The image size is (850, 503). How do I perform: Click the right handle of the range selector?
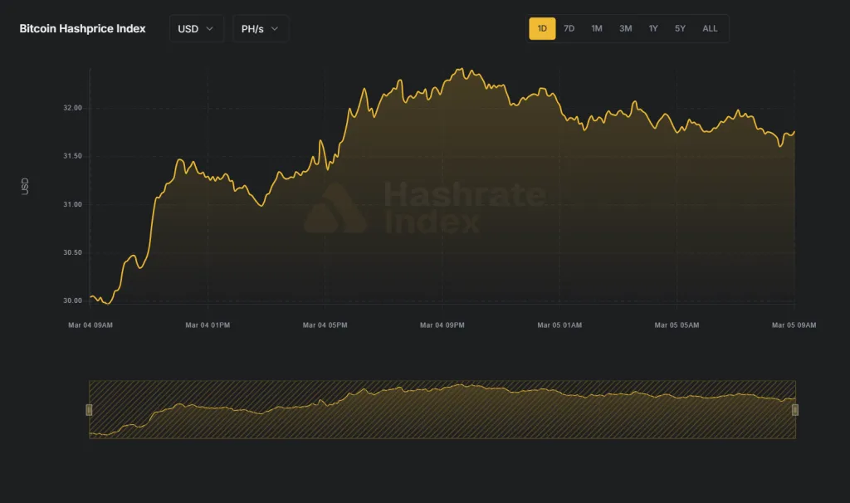[795, 408]
